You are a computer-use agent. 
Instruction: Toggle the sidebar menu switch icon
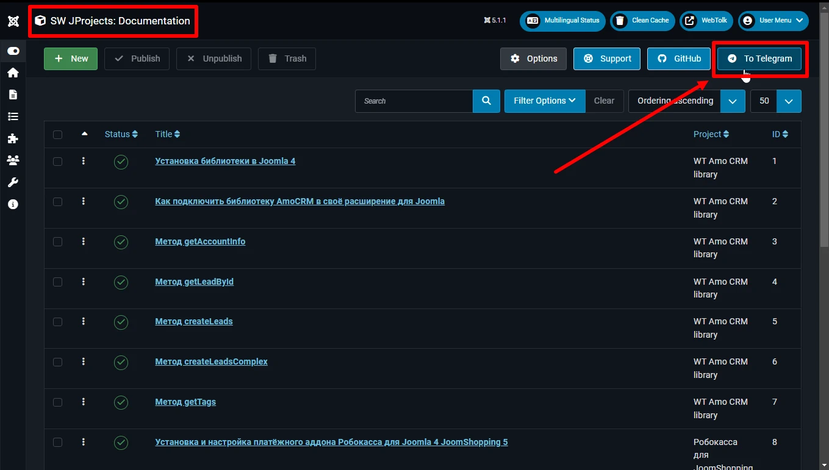click(13, 51)
